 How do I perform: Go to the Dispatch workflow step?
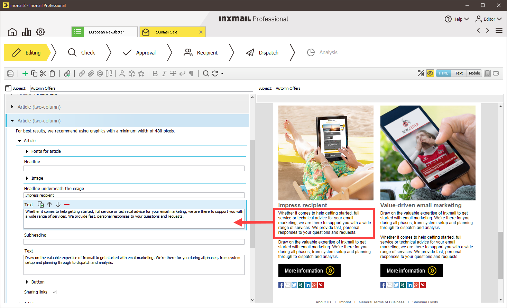tap(262, 52)
